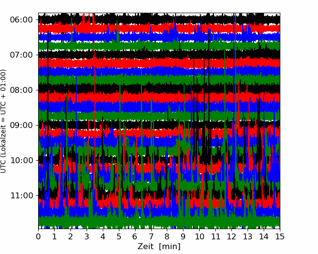Viewport: 318px width, 254px height.
Task: Click the 'UTC (Lokalzeit = UTC + 01:00)' y-axis title
Action: tap(3, 121)
